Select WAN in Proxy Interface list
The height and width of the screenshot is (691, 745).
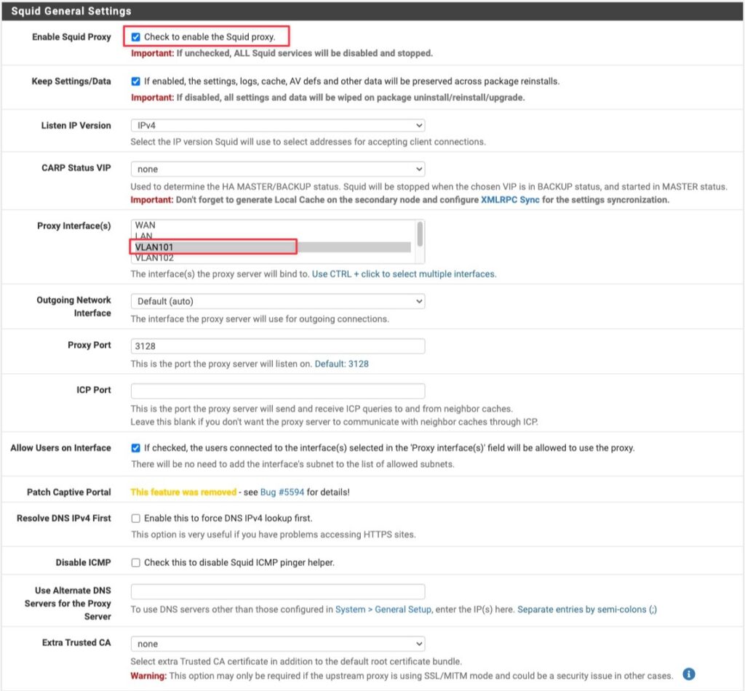point(271,225)
